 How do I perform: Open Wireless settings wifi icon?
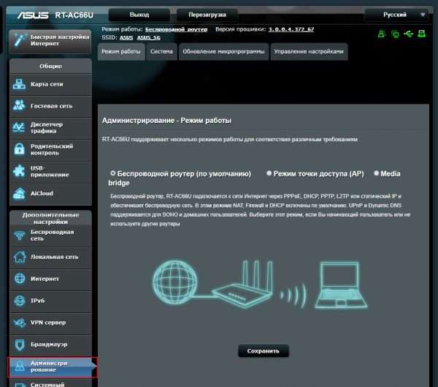20,235
